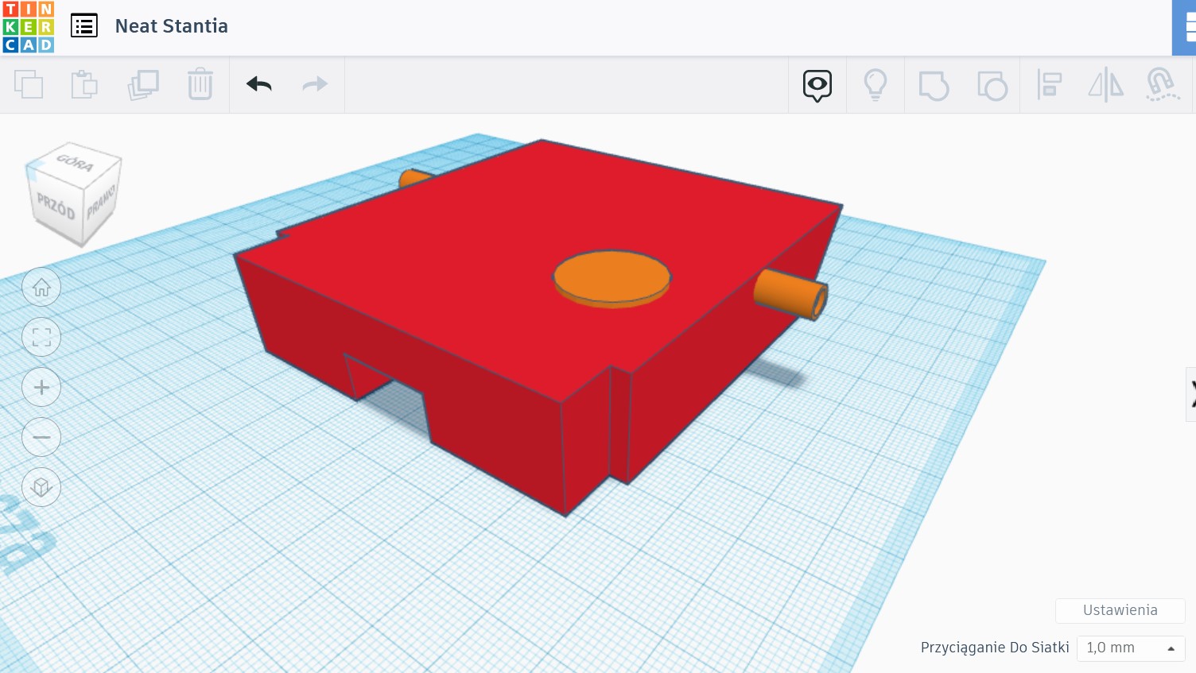Click the Tinkercad logo
The height and width of the screenshot is (673, 1196).
(29, 27)
